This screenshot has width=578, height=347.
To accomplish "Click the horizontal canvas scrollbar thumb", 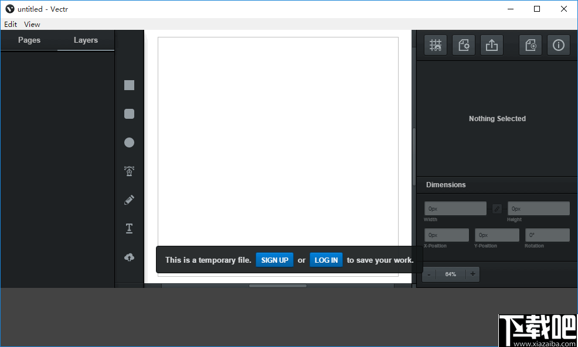I will (x=278, y=286).
